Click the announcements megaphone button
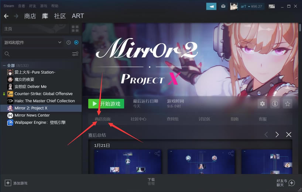Image resolution: width=302 pixels, height=192 pixels. point(211,6)
